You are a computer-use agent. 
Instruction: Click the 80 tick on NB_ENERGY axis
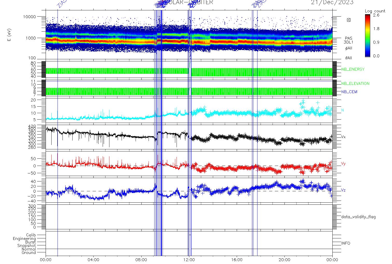(34, 63)
